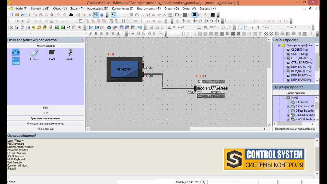Click the bold text formatting icon
Screen dimensions: 327x184
96,33
